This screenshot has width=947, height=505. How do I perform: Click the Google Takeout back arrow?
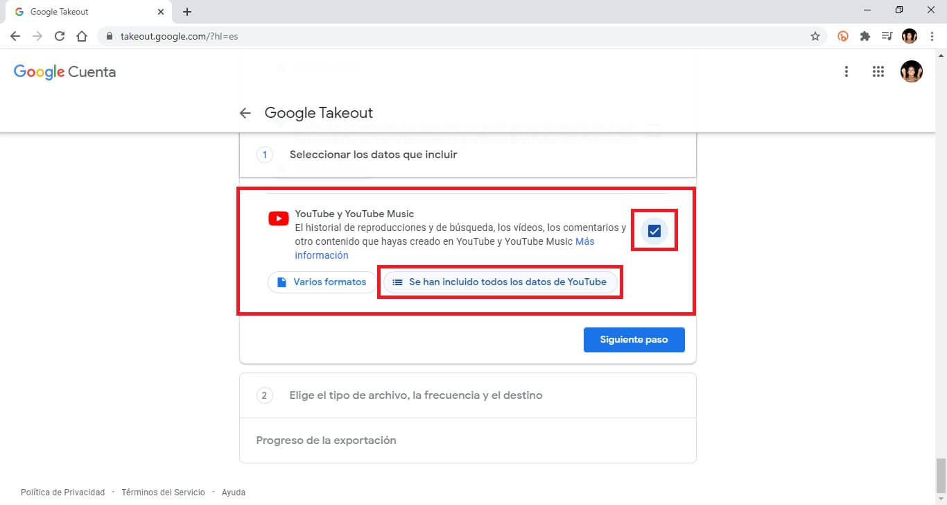point(245,113)
